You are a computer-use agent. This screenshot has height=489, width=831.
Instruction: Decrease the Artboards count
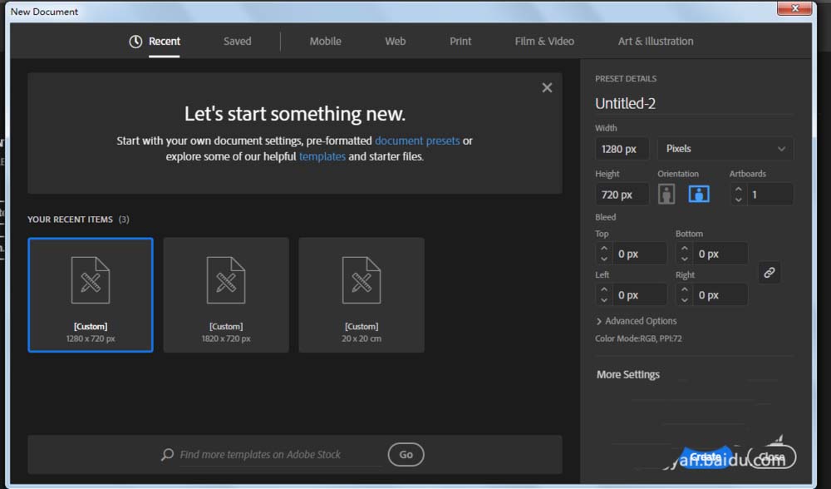[x=738, y=200]
